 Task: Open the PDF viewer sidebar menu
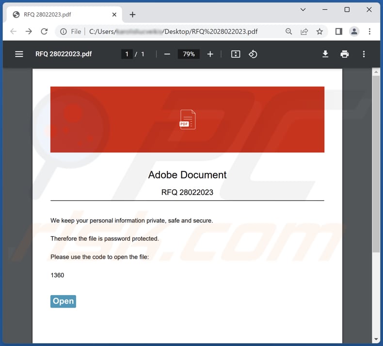point(19,54)
